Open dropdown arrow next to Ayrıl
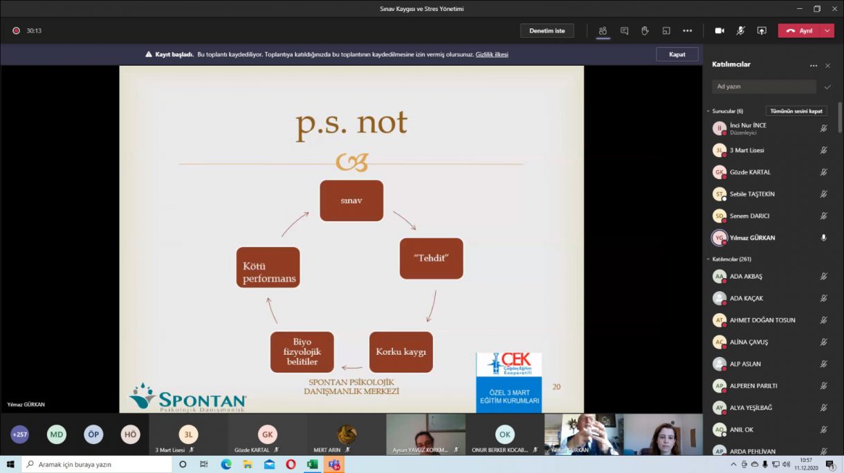This screenshot has height=473, width=844. [827, 30]
